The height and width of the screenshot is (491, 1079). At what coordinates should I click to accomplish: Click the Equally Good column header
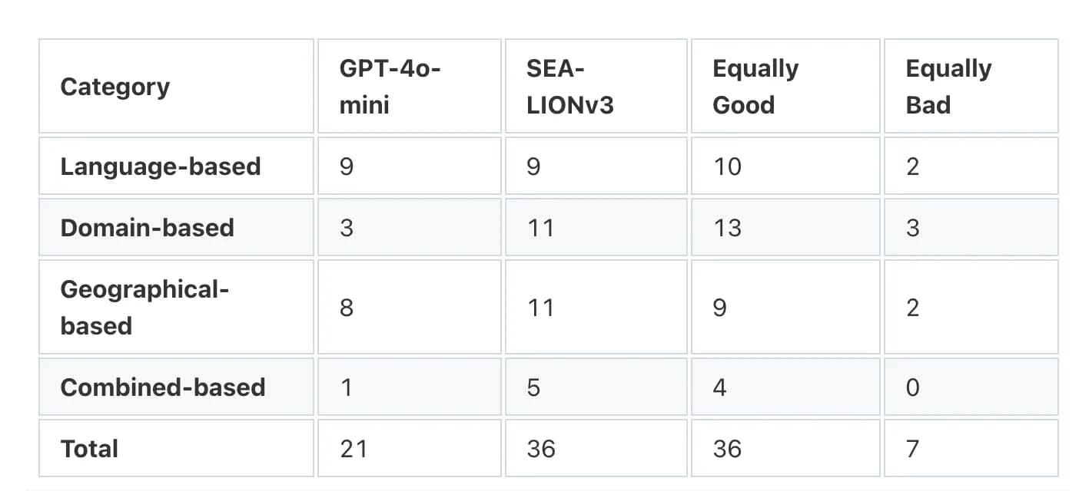tap(755, 87)
